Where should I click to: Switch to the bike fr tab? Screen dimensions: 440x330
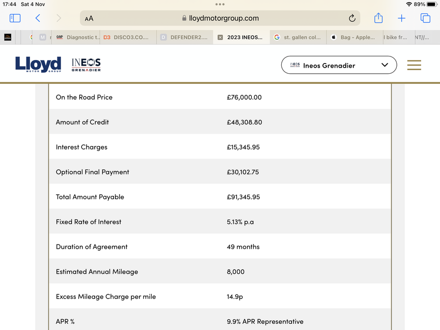point(399,37)
